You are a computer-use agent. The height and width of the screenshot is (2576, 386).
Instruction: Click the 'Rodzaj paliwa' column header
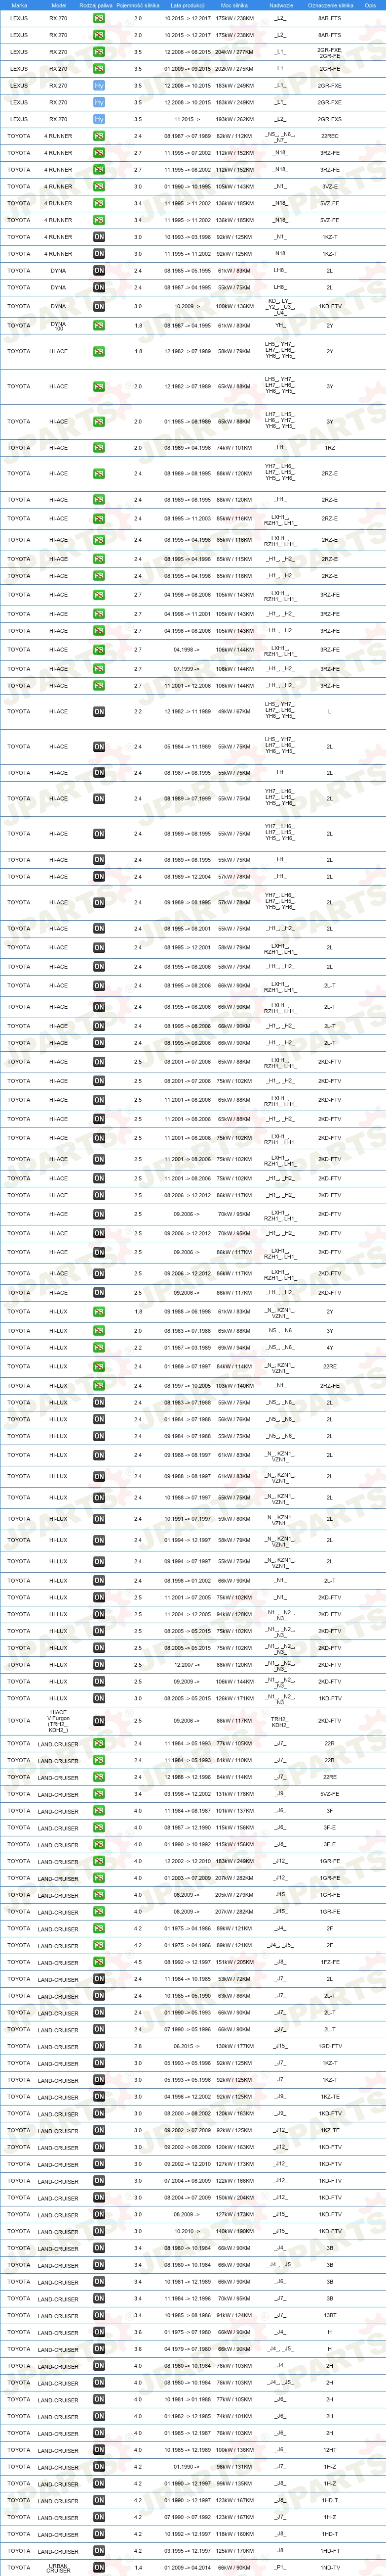point(96,5)
